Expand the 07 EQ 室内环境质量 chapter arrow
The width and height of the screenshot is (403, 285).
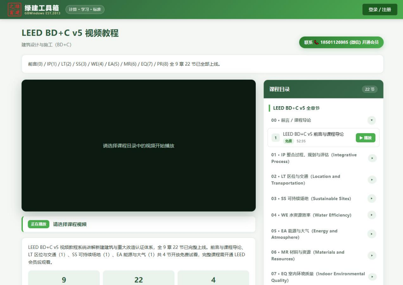[x=372, y=277]
